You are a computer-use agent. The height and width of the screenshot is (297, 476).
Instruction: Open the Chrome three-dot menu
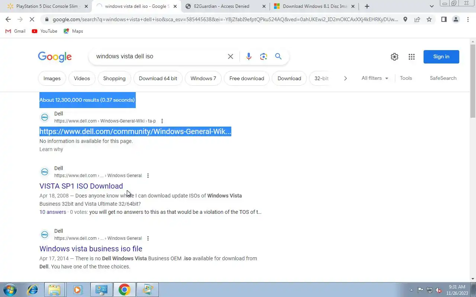(x=468, y=19)
